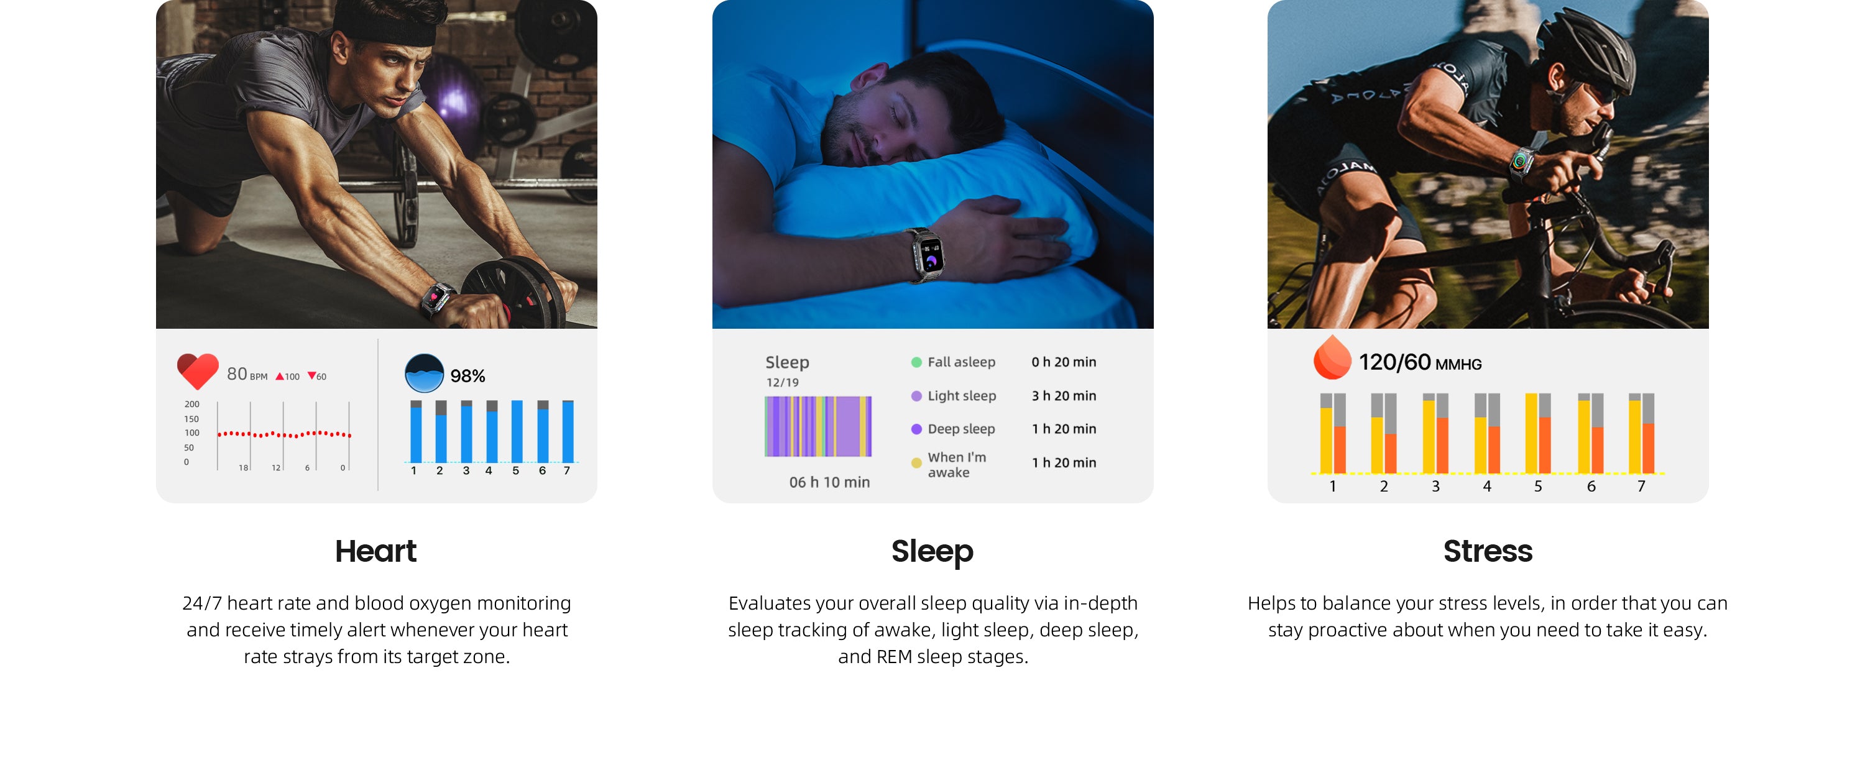1865x760 pixels.
Task: Click day 5 bar in blood pressure chart
Action: tap(1538, 434)
